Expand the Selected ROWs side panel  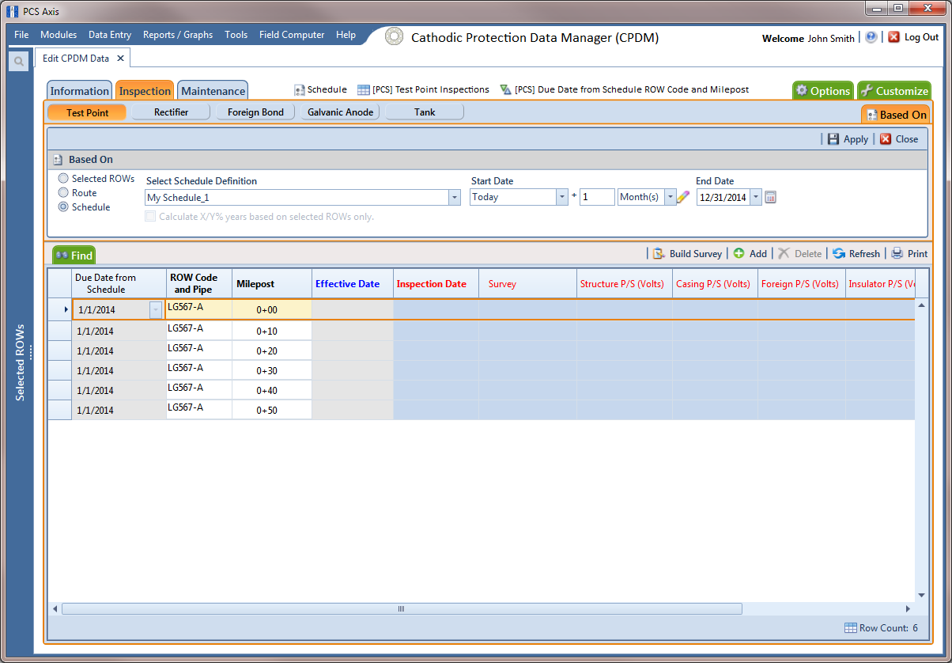pos(21,362)
